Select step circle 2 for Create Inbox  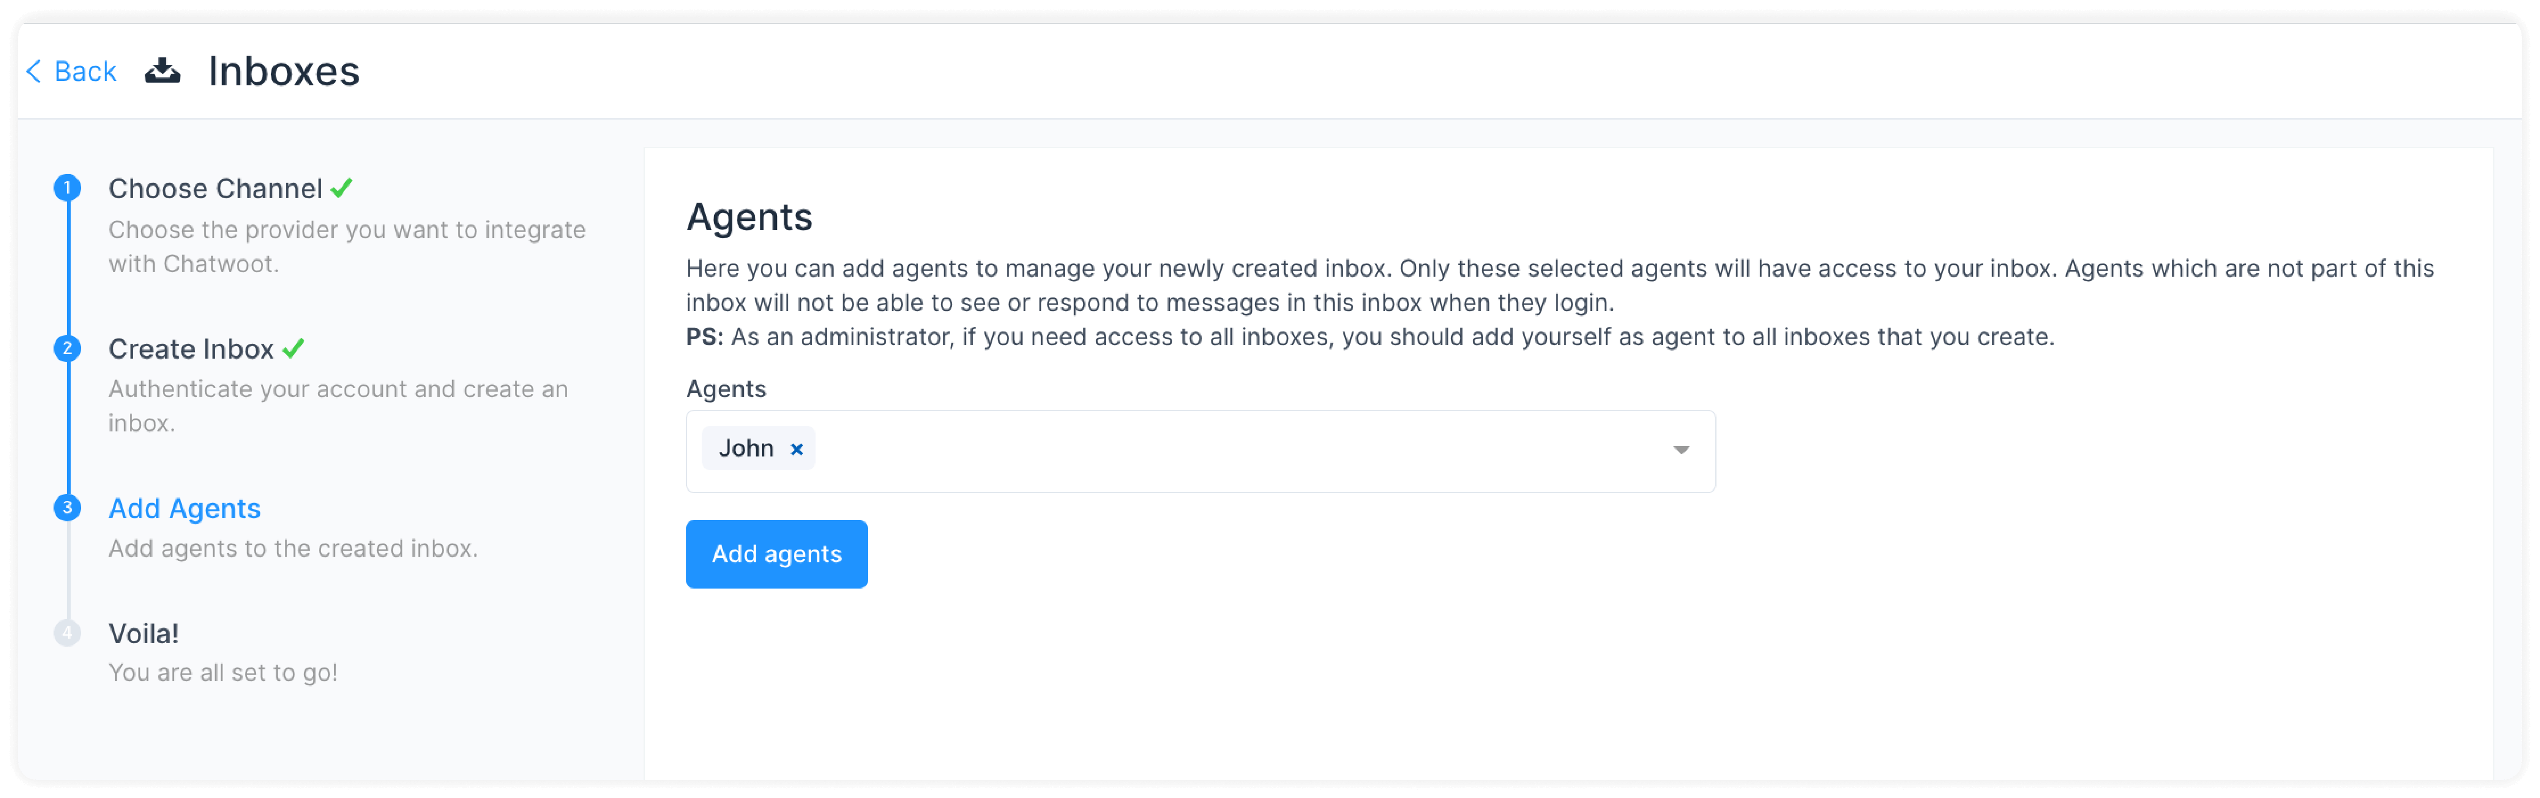coord(67,348)
